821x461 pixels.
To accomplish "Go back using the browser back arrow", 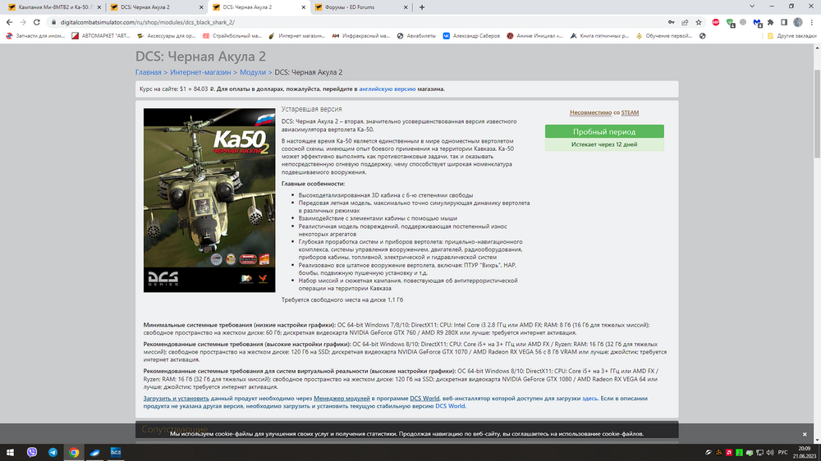I will point(9,22).
